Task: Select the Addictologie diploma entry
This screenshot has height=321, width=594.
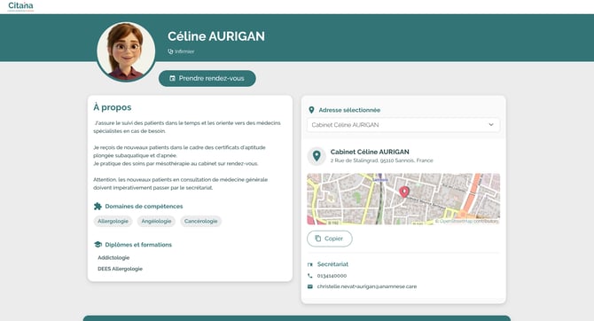Action: coord(113,258)
